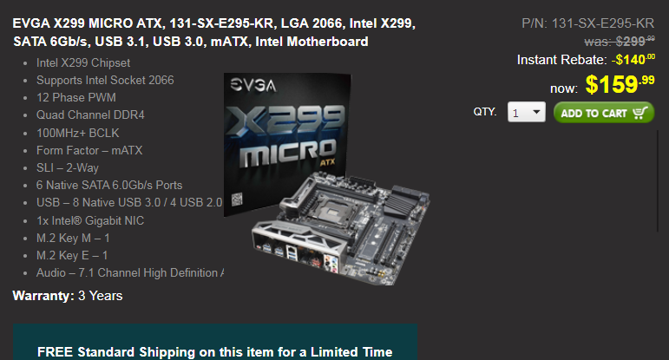Click the FREE Standard Shipping banner

tap(215, 342)
